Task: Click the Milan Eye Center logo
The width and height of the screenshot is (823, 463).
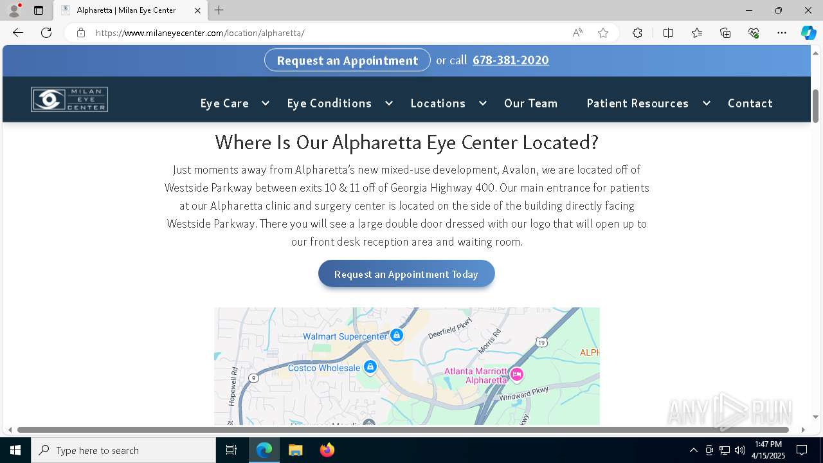Action: coord(69,100)
